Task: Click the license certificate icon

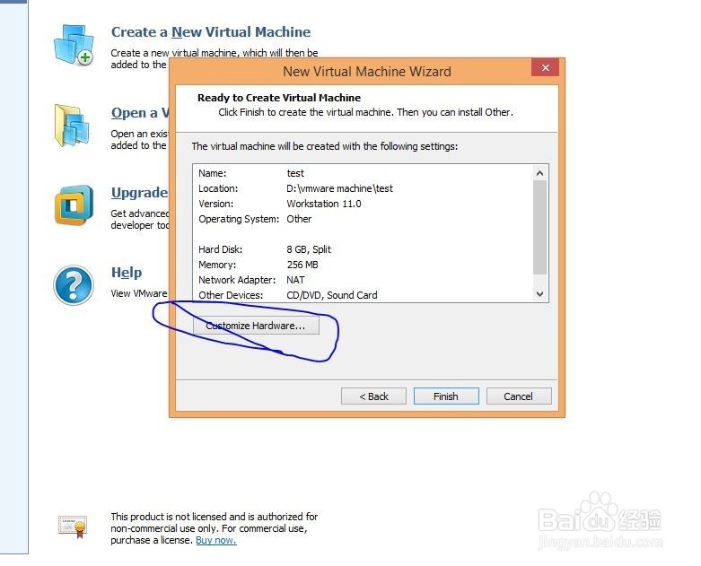Action: [73, 527]
